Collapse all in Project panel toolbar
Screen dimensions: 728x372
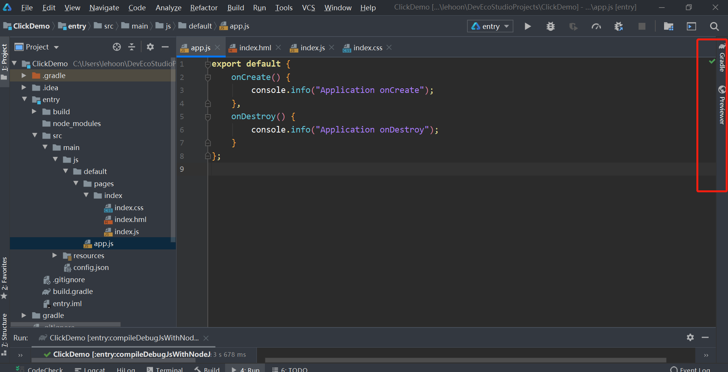point(132,47)
